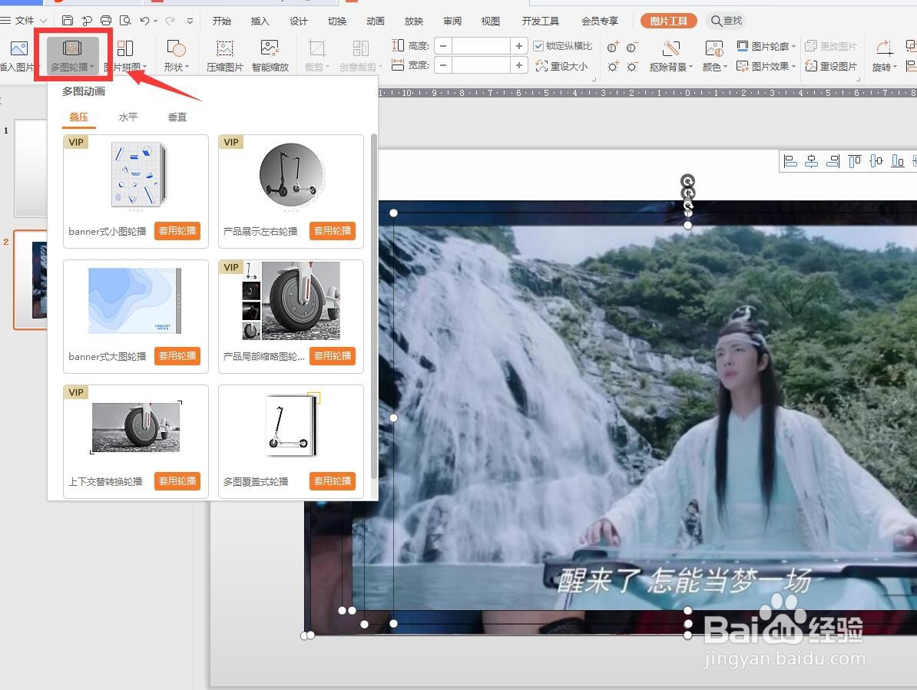Click 套用轮播 for 产品局部缩略图轮播

coord(333,356)
